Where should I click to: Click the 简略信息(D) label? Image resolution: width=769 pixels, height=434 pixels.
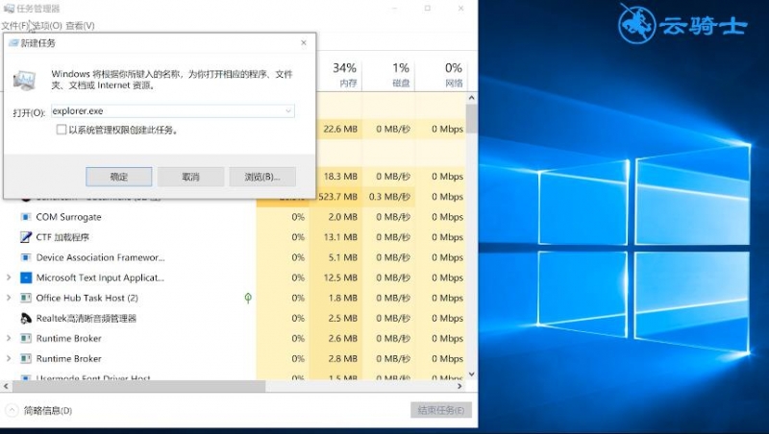tap(48, 411)
